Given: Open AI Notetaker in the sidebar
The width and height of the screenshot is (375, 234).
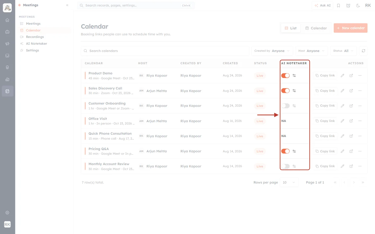Looking at the screenshot, I should (x=36, y=44).
